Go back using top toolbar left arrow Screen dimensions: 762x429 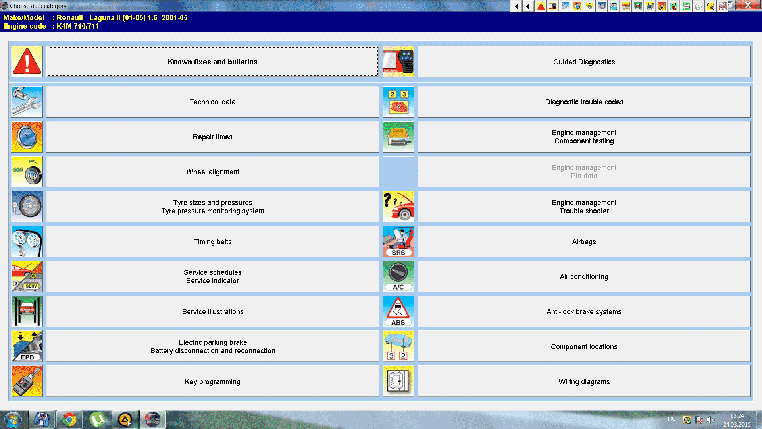point(528,6)
